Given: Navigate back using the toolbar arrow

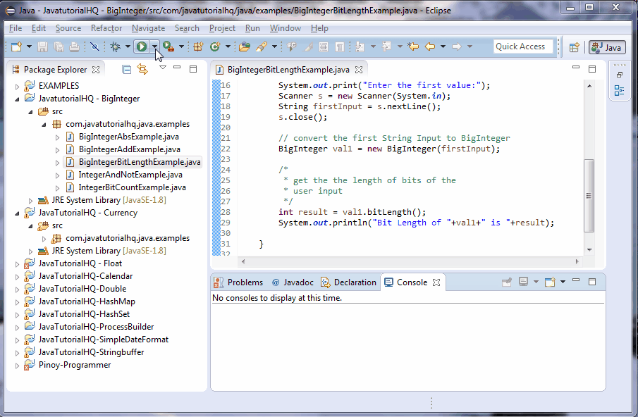Looking at the screenshot, I should pos(430,47).
